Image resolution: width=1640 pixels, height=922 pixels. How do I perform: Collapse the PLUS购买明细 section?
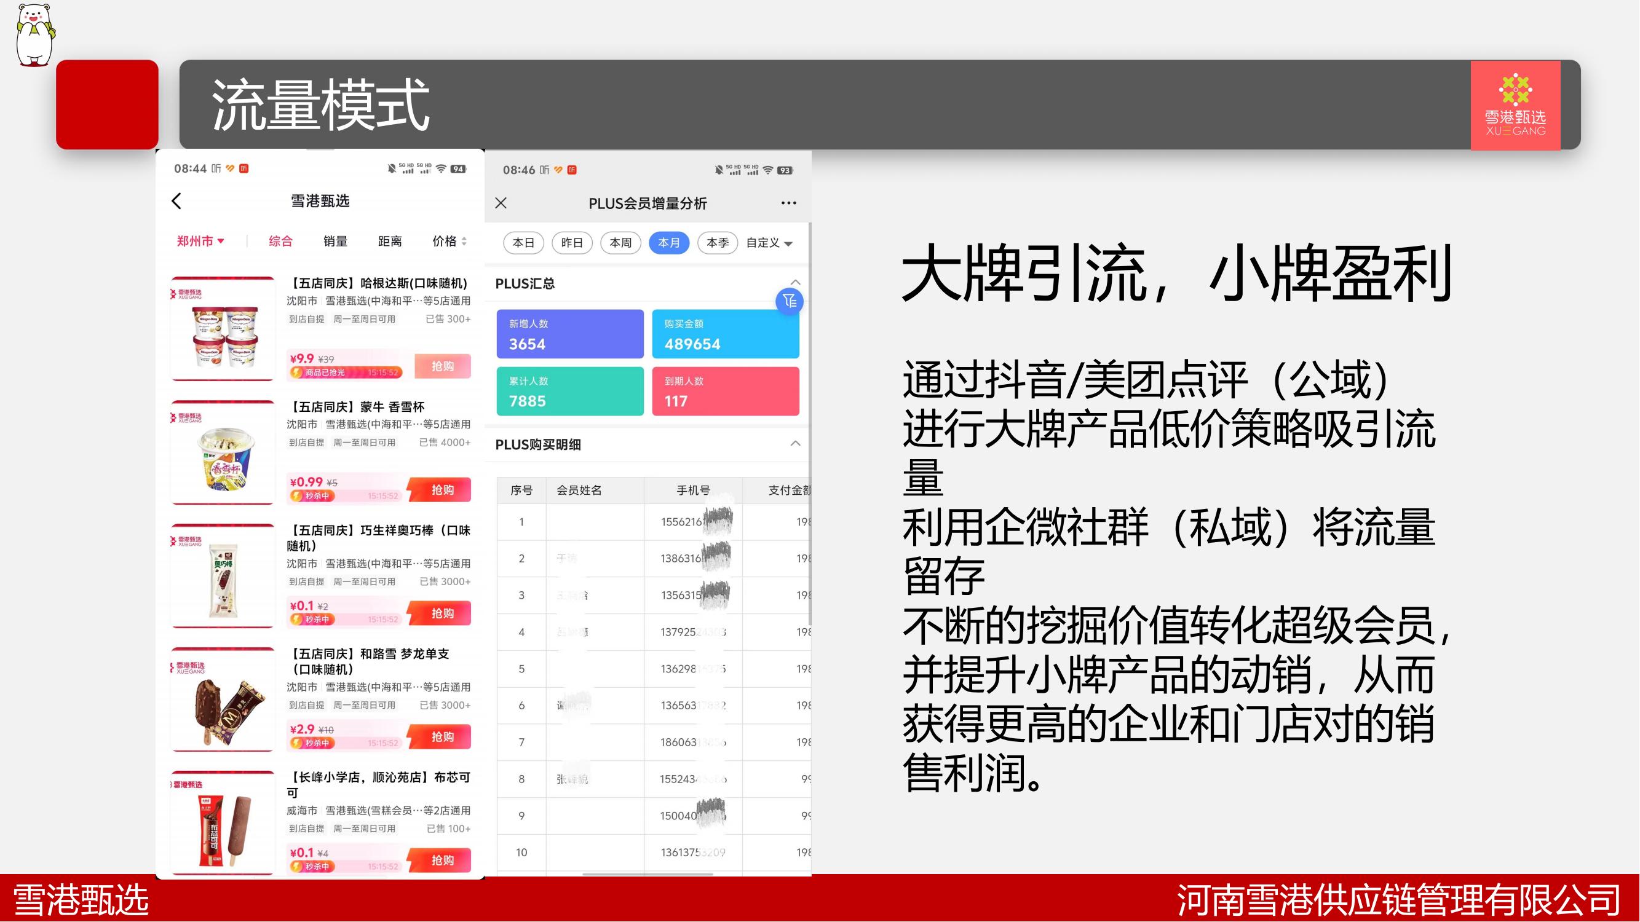click(x=795, y=444)
